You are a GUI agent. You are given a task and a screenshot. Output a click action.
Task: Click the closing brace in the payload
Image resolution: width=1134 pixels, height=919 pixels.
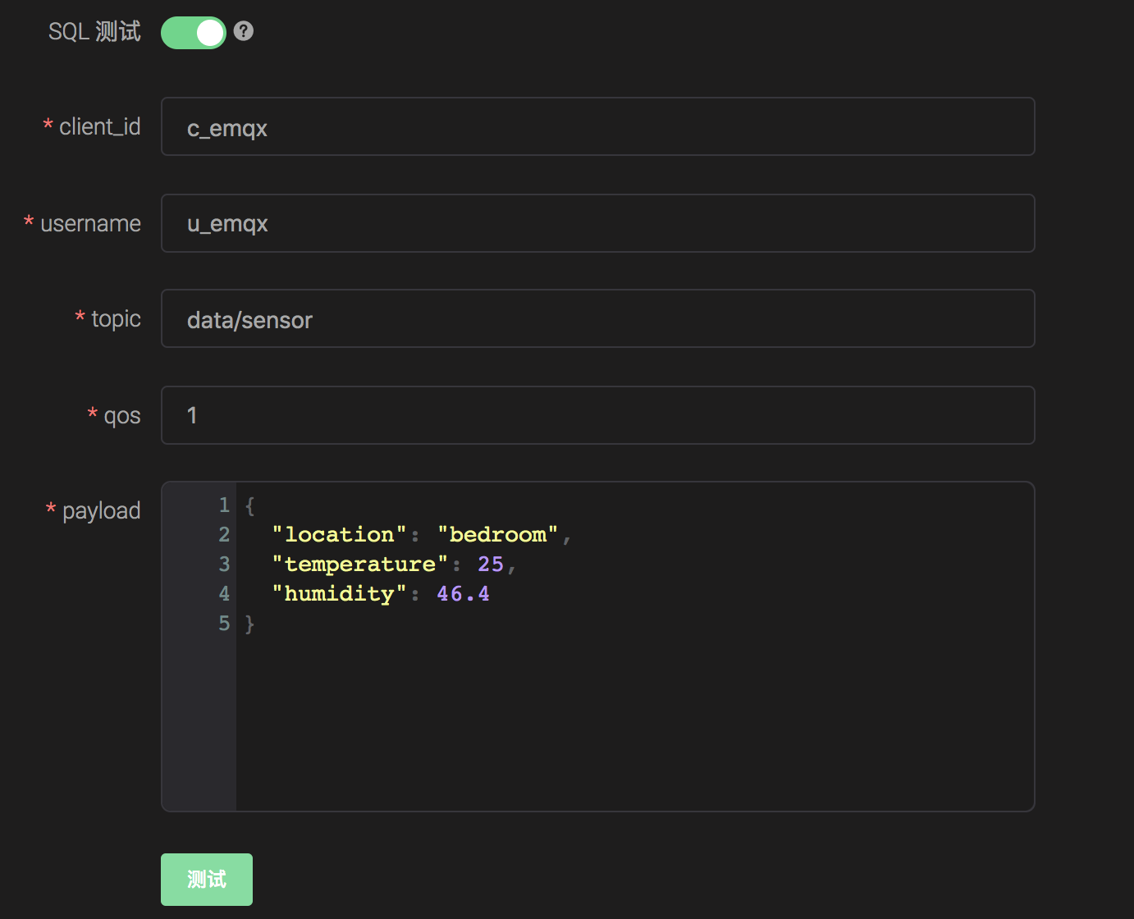pyautogui.click(x=250, y=624)
